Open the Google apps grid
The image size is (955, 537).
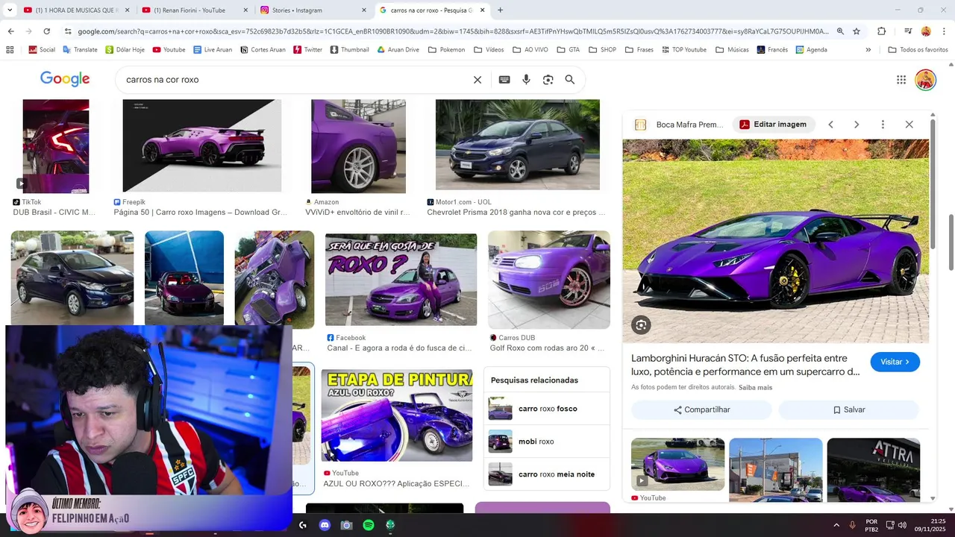[x=901, y=80]
